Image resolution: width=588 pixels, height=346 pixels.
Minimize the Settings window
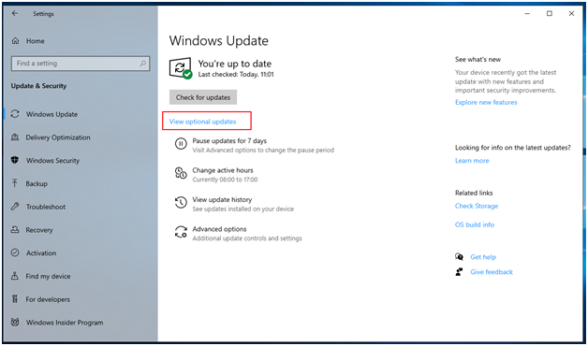(527, 13)
